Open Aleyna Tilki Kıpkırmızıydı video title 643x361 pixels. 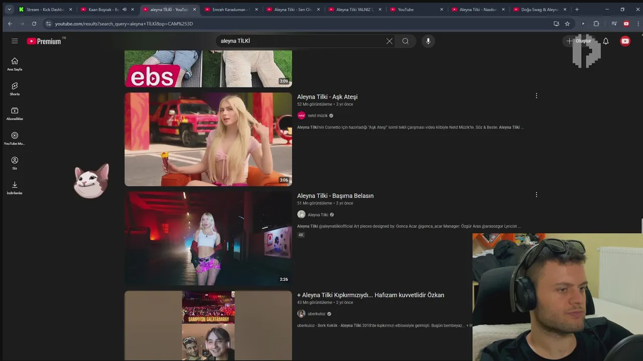370,295
